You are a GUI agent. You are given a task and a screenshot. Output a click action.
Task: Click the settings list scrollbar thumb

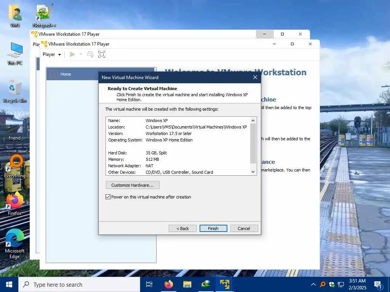tap(253, 143)
